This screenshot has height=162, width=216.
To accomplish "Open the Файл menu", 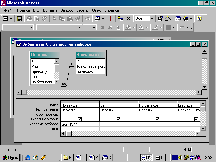I will [9, 10].
